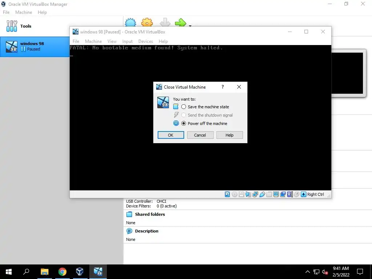Viewport: 372px width, 279px height.
Task: Click the taskbar search magnifier icon
Action: (26, 272)
